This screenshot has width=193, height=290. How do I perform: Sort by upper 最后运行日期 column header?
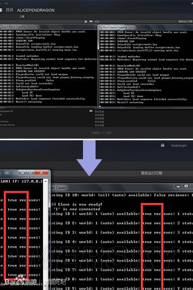point(185,22)
